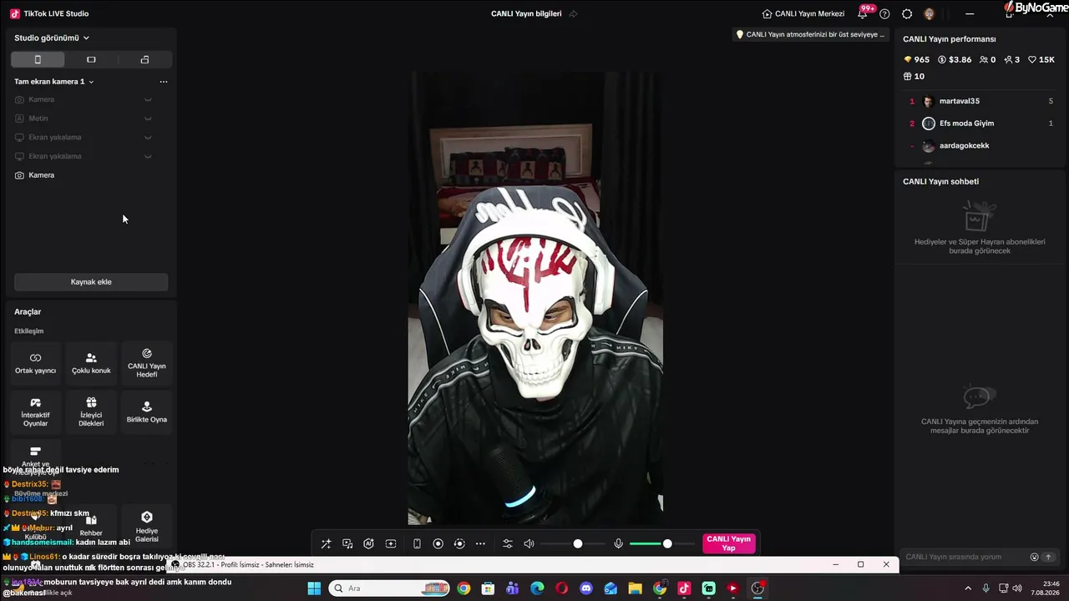Switch to dual-screen layout
This screenshot has height=601, width=1069.
[x=144, y=59]
